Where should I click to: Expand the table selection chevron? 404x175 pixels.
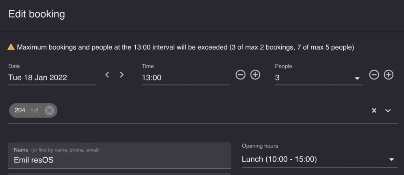(x=388, y=111)
